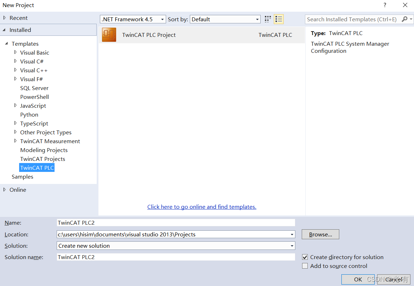
Task: Collapse the Templates tree node
Action: [x=7, y=43]
